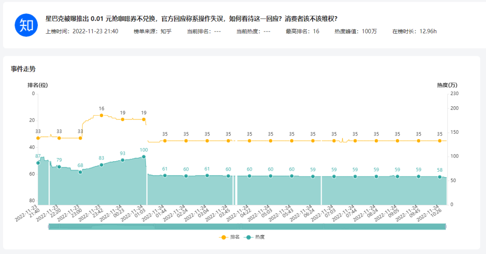Click the heat data point labeled 79
This screenshot has width=486, height=254.
pyautogui.click(x=59, y=167)
